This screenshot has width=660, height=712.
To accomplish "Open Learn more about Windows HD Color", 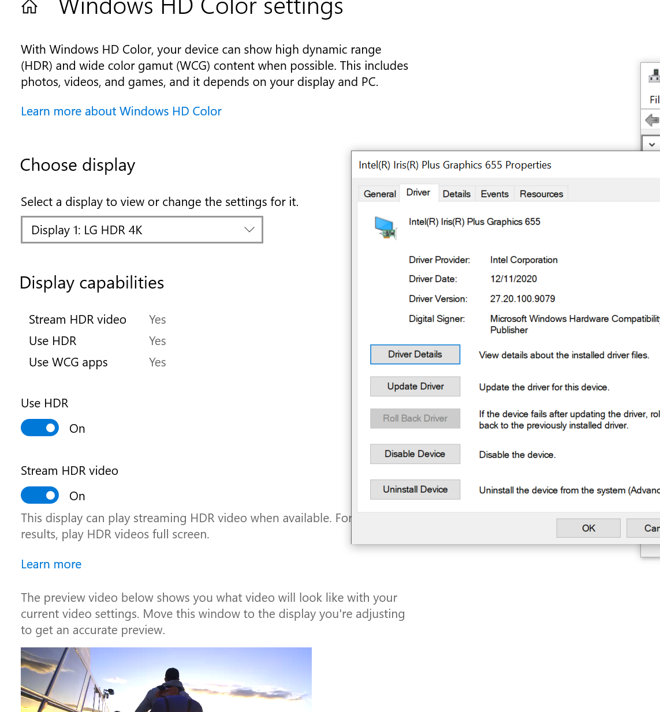I will 121,111.
